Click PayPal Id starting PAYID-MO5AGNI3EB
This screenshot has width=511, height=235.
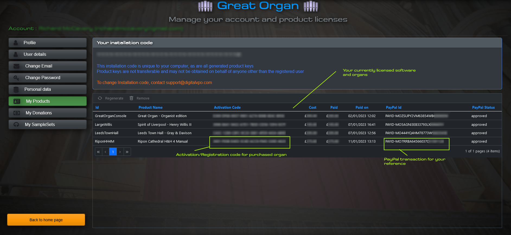pos(414,124)
